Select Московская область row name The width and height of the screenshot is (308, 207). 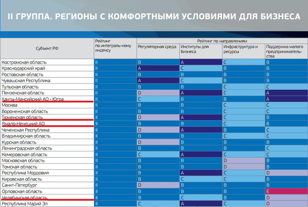click(23, 161)
